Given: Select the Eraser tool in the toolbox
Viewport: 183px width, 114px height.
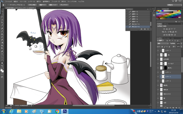Looking at the screenshot, I should (x=2, y=40).
